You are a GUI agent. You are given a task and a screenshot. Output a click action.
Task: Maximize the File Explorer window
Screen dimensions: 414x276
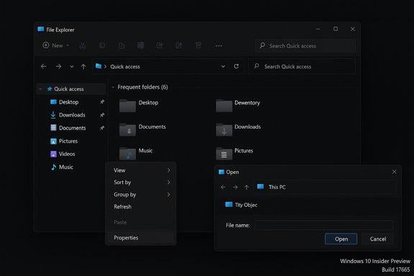click(336, 29)
